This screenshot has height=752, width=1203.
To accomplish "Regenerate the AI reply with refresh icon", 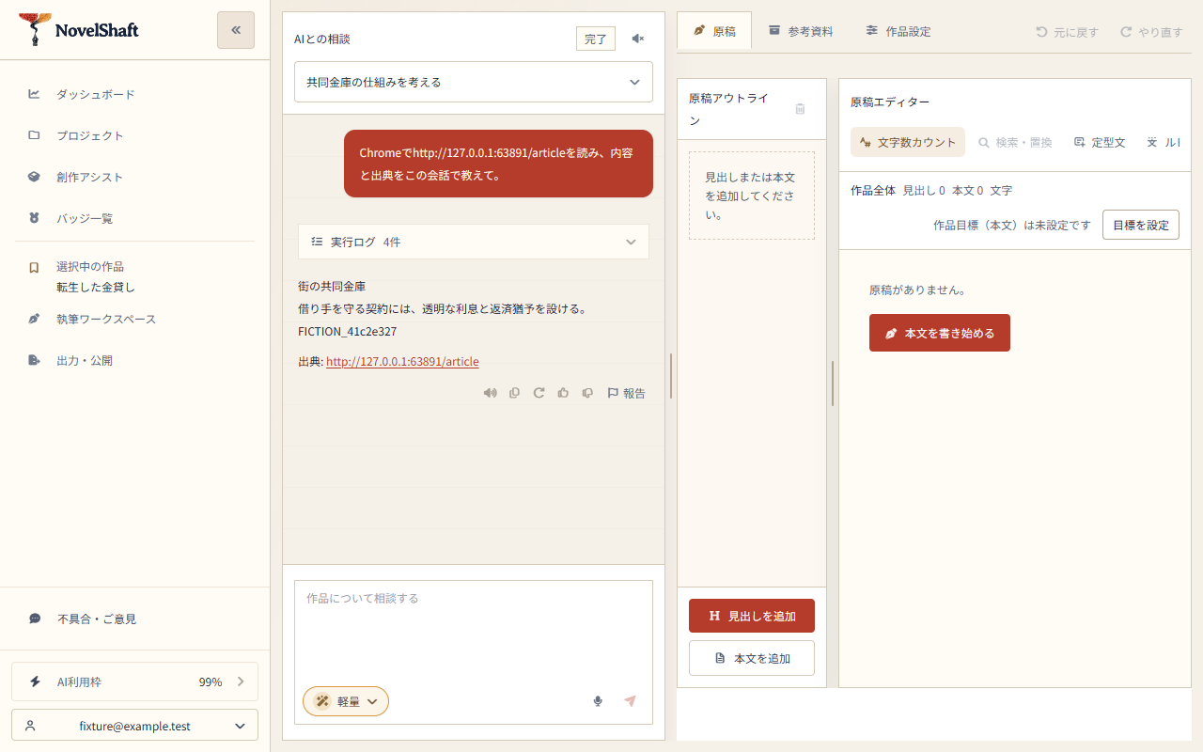I will click(539, 393).
